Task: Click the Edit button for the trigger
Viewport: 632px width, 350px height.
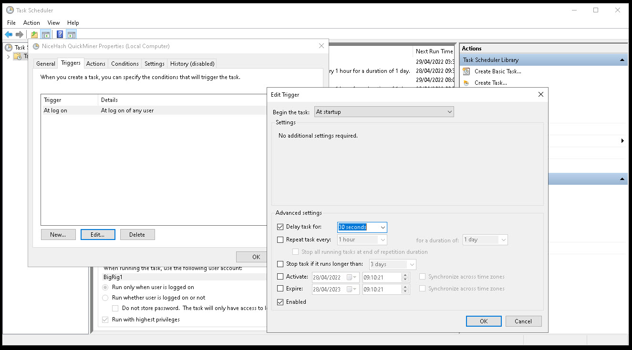Action: (x=98, y=234)
